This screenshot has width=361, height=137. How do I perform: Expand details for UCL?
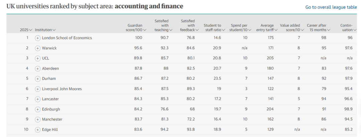pos(38,58)
